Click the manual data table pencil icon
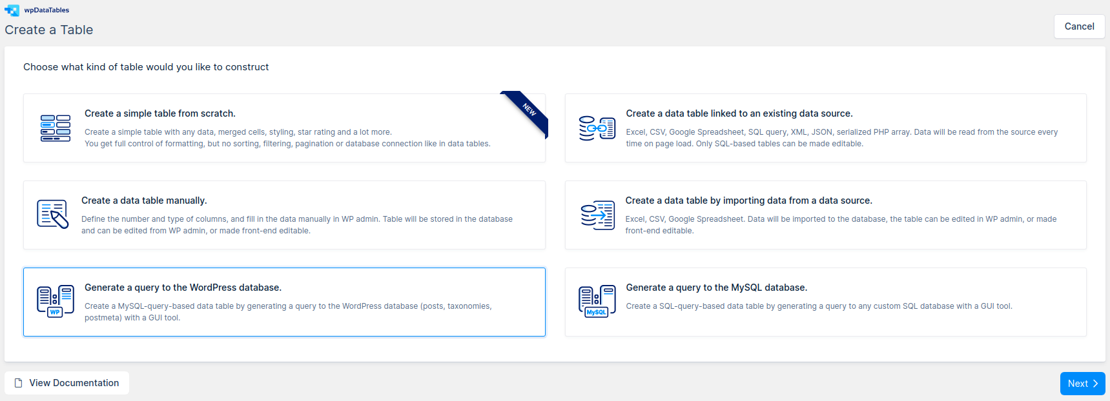Image resolution: width=1110 pixels, height=401 pixels. click(x=53, y=214)
